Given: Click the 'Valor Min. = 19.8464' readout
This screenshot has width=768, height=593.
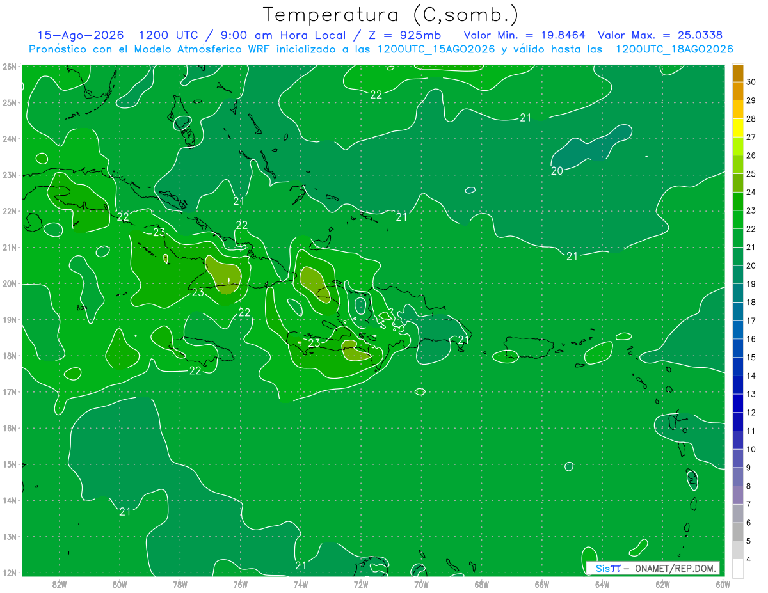Looking at the screenshot, I should pos(525,35).
